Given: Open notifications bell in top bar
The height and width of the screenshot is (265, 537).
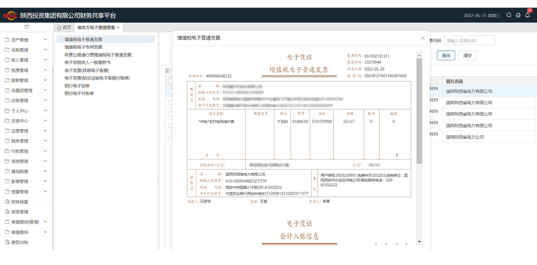Looking at the screenshot, I should (x=527, y=15).
